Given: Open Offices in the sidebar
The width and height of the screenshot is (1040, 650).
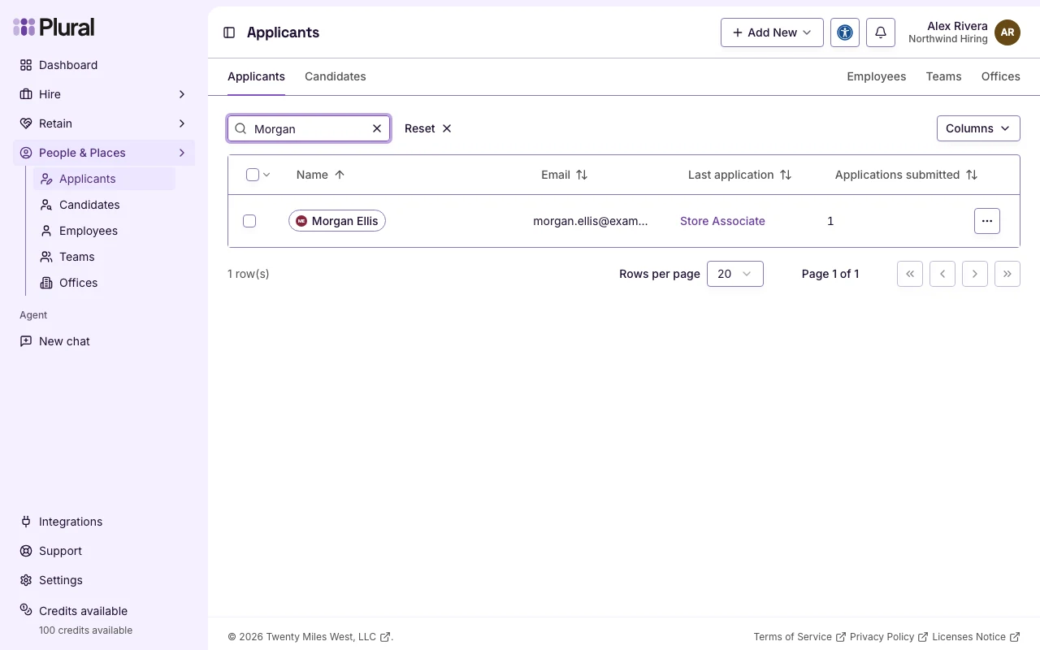Looking at the screenshot, I should (104, 283).
